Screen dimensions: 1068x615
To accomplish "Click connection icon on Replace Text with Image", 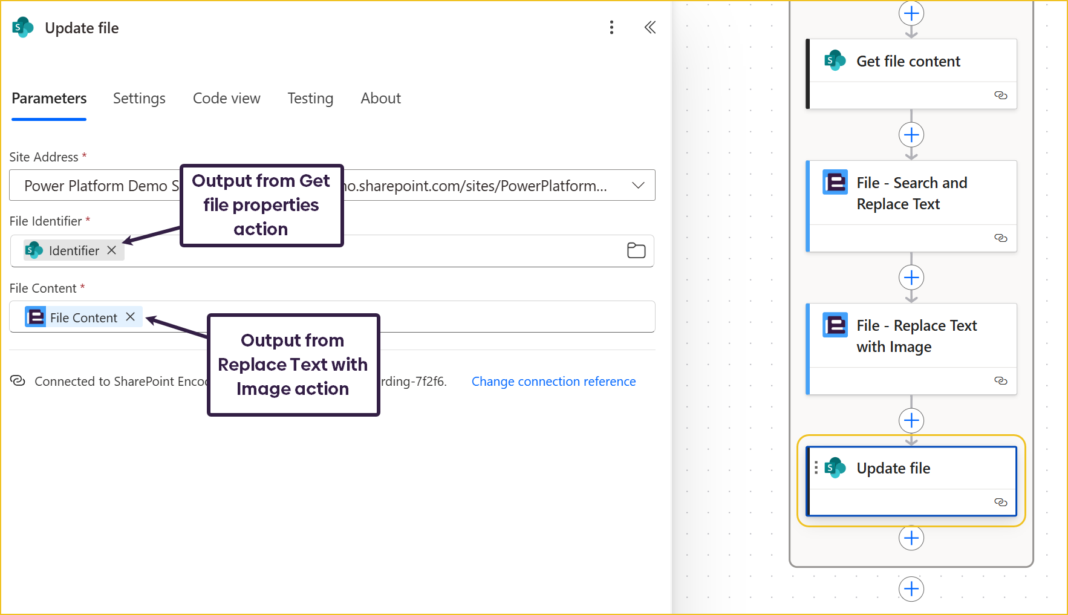I will pyautogui.click(x=1000, y=381).
